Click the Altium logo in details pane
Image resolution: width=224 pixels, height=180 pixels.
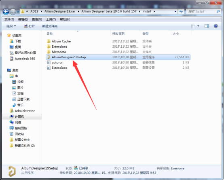click(x=12, y=171)
